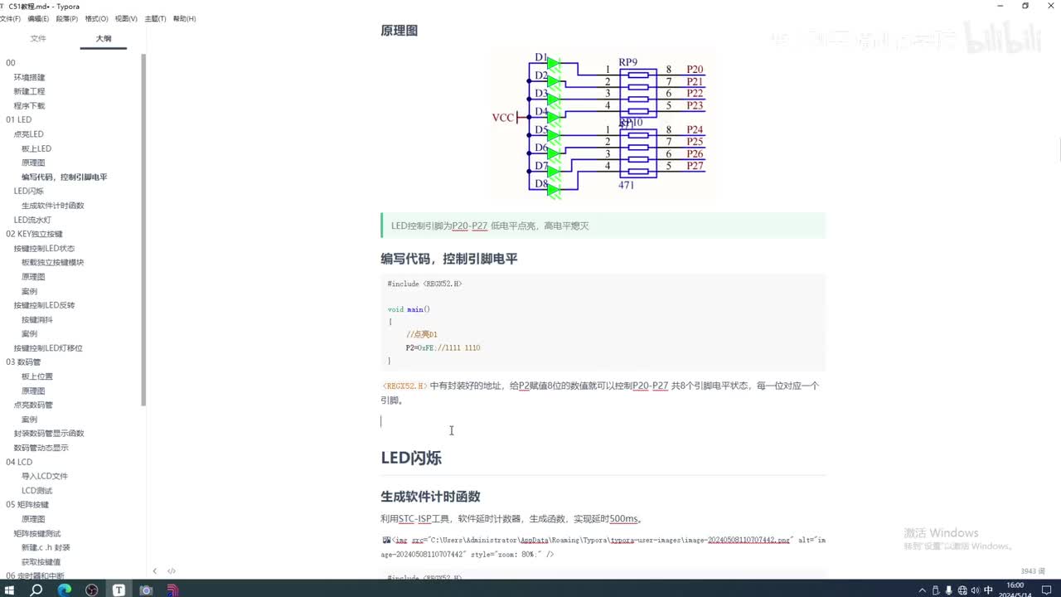Click the microphone tray icon
The height and width of the screenshot is (597, 1061).
tap(949, 590)
